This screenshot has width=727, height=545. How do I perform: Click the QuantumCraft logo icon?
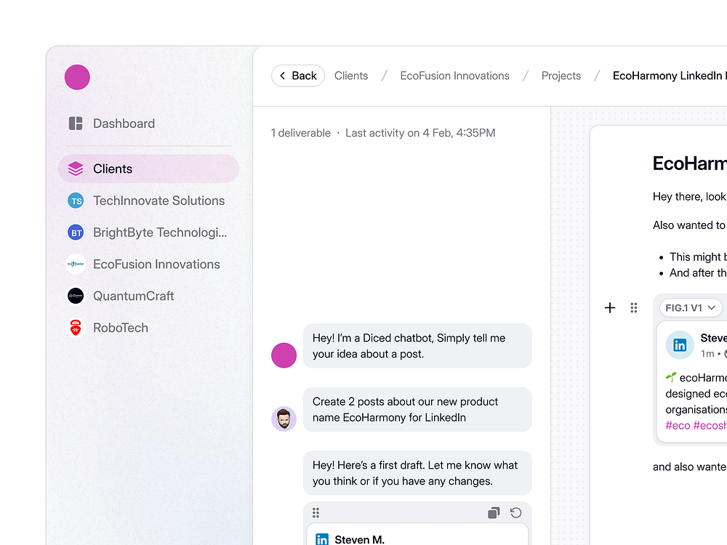76,296
